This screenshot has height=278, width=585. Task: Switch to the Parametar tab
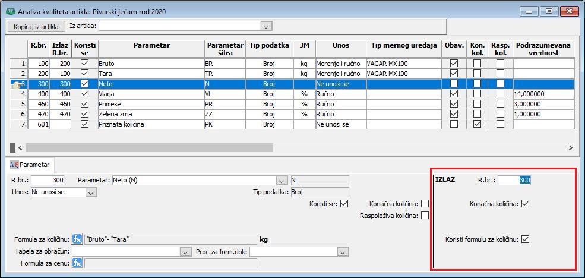30,164
